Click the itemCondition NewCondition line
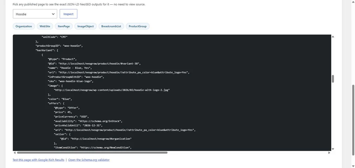 click(92, 147)
